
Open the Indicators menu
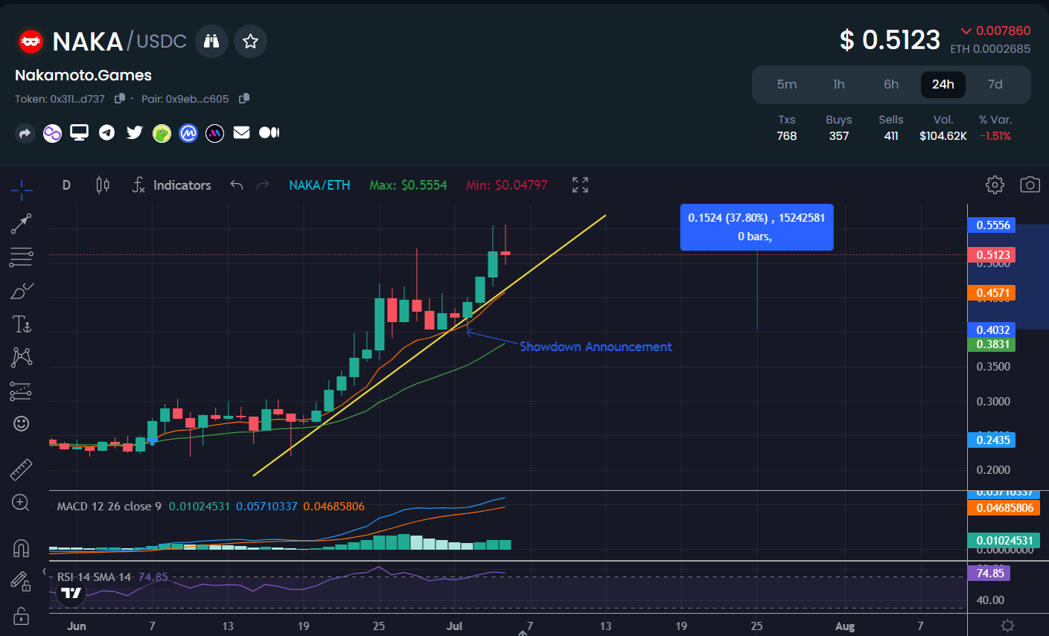point(171,185)
